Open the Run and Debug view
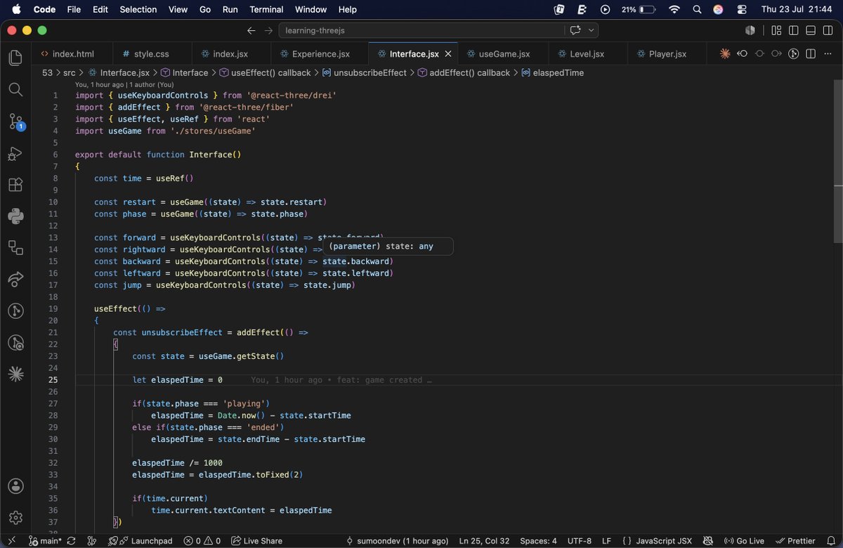 coord(15,154)
